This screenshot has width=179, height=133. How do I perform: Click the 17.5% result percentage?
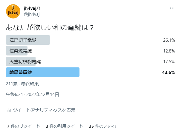[169, 62]
